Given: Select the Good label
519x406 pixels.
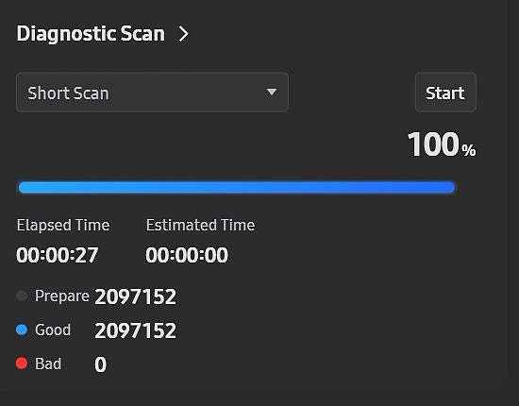Looking at the screenshot, I should click(53, 330).
